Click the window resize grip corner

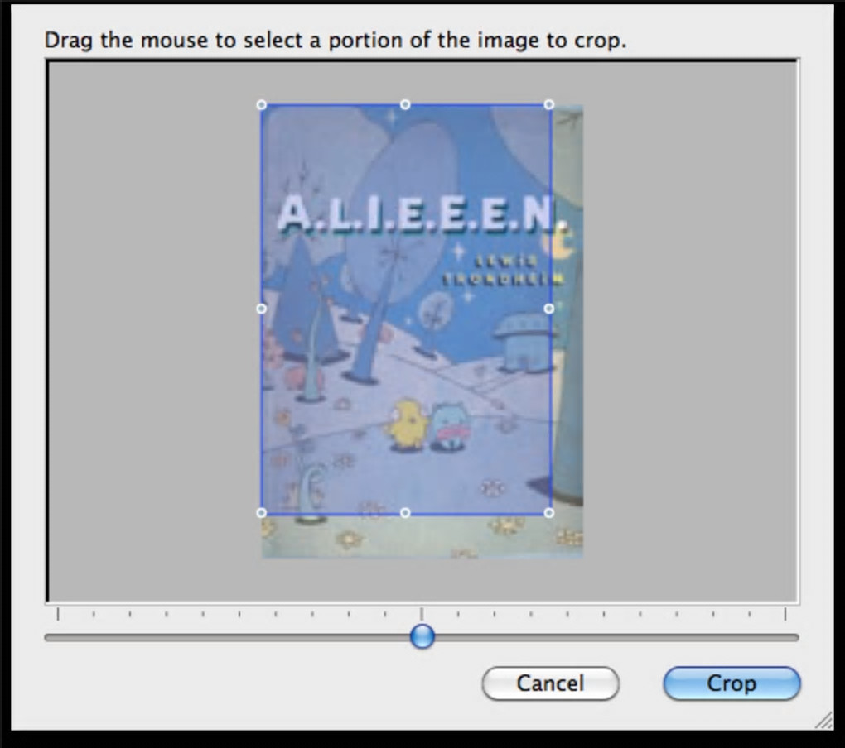coord(823,720)
